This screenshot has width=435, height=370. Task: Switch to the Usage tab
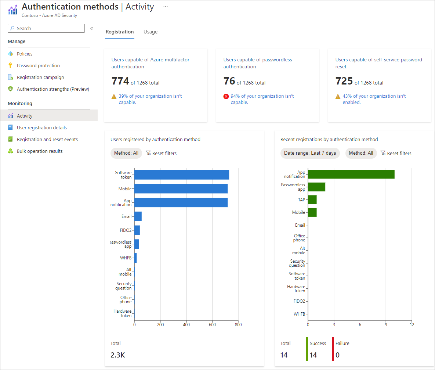(151, 32)
